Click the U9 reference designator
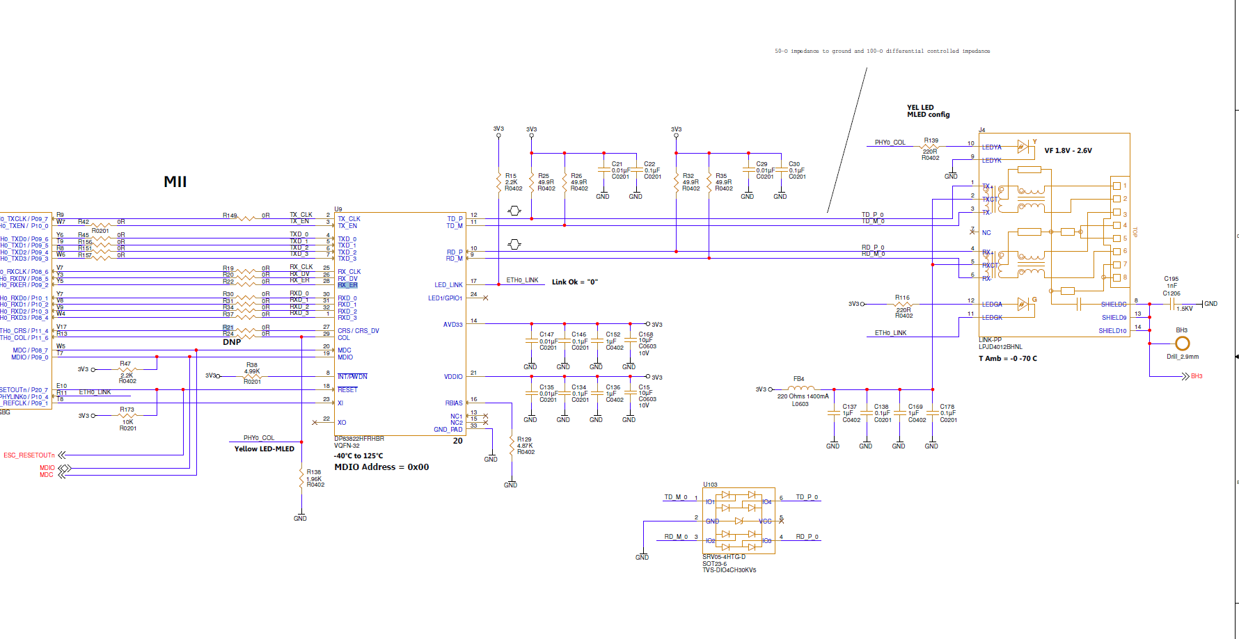 coord(338,209)
